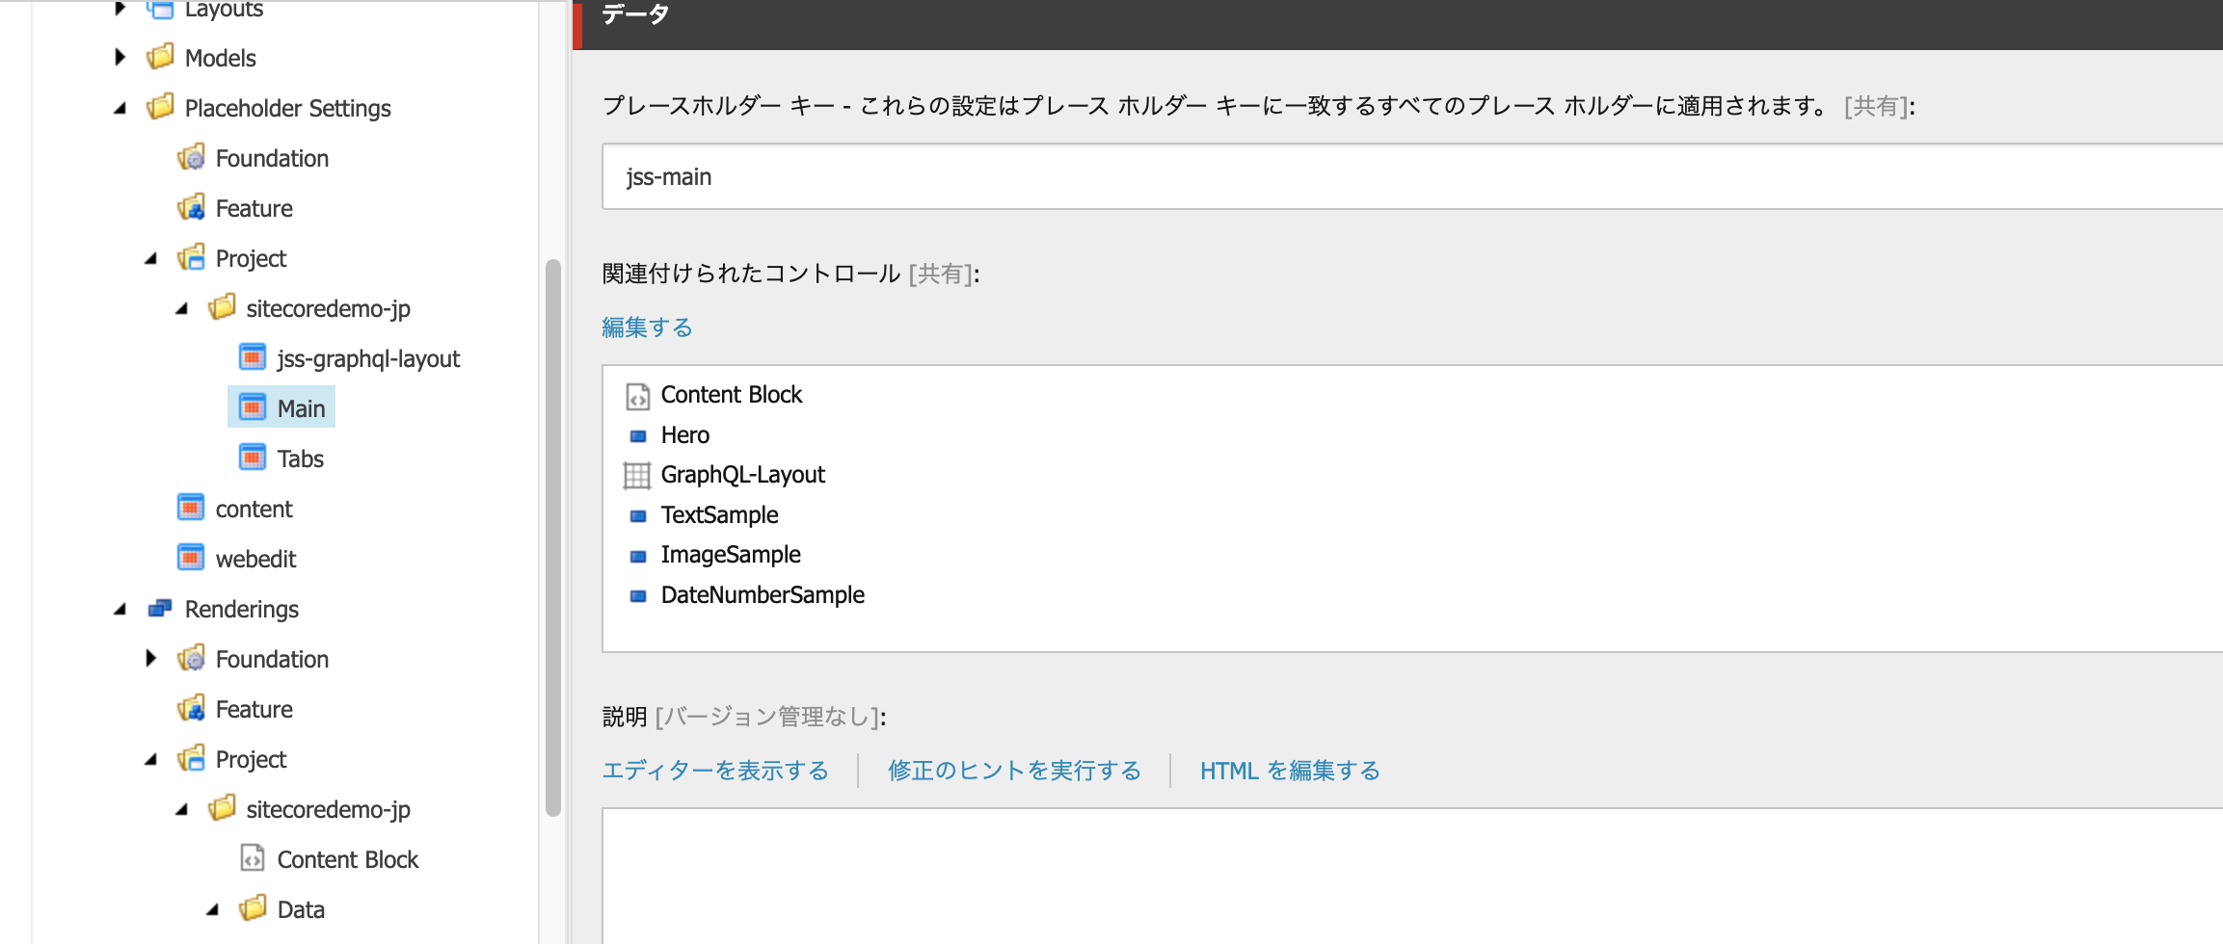This screenshot has width=2223, height=944.
Task: Click the description text area
Action: click(1412, 876)
